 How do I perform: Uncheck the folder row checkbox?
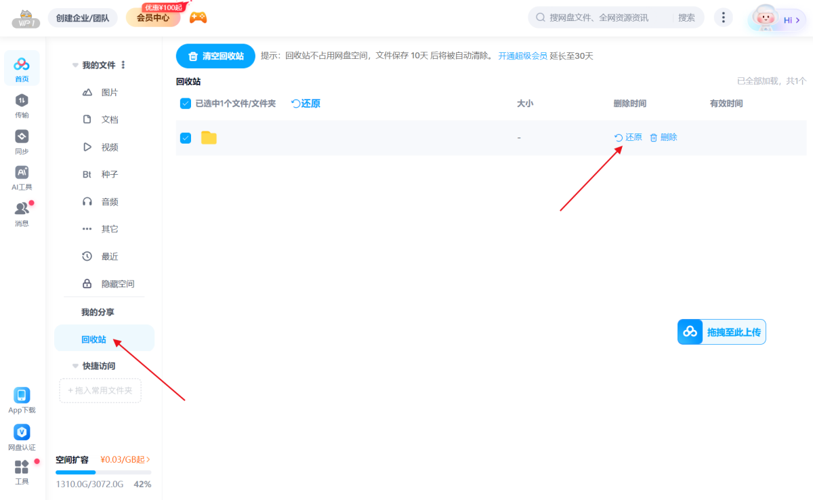tap(186, 138)
